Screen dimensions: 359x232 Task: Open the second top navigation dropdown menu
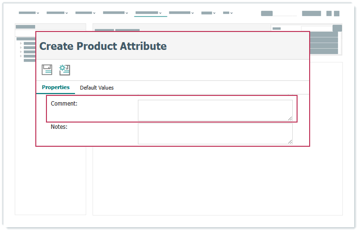(x=57, y=13)
